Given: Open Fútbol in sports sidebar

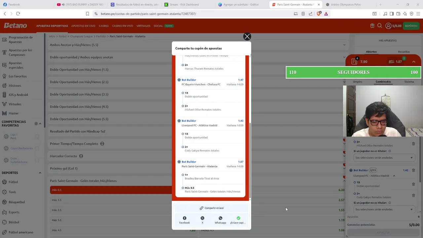Looking at the screenshot, I should pyautogui.click(x=13, y=182).
